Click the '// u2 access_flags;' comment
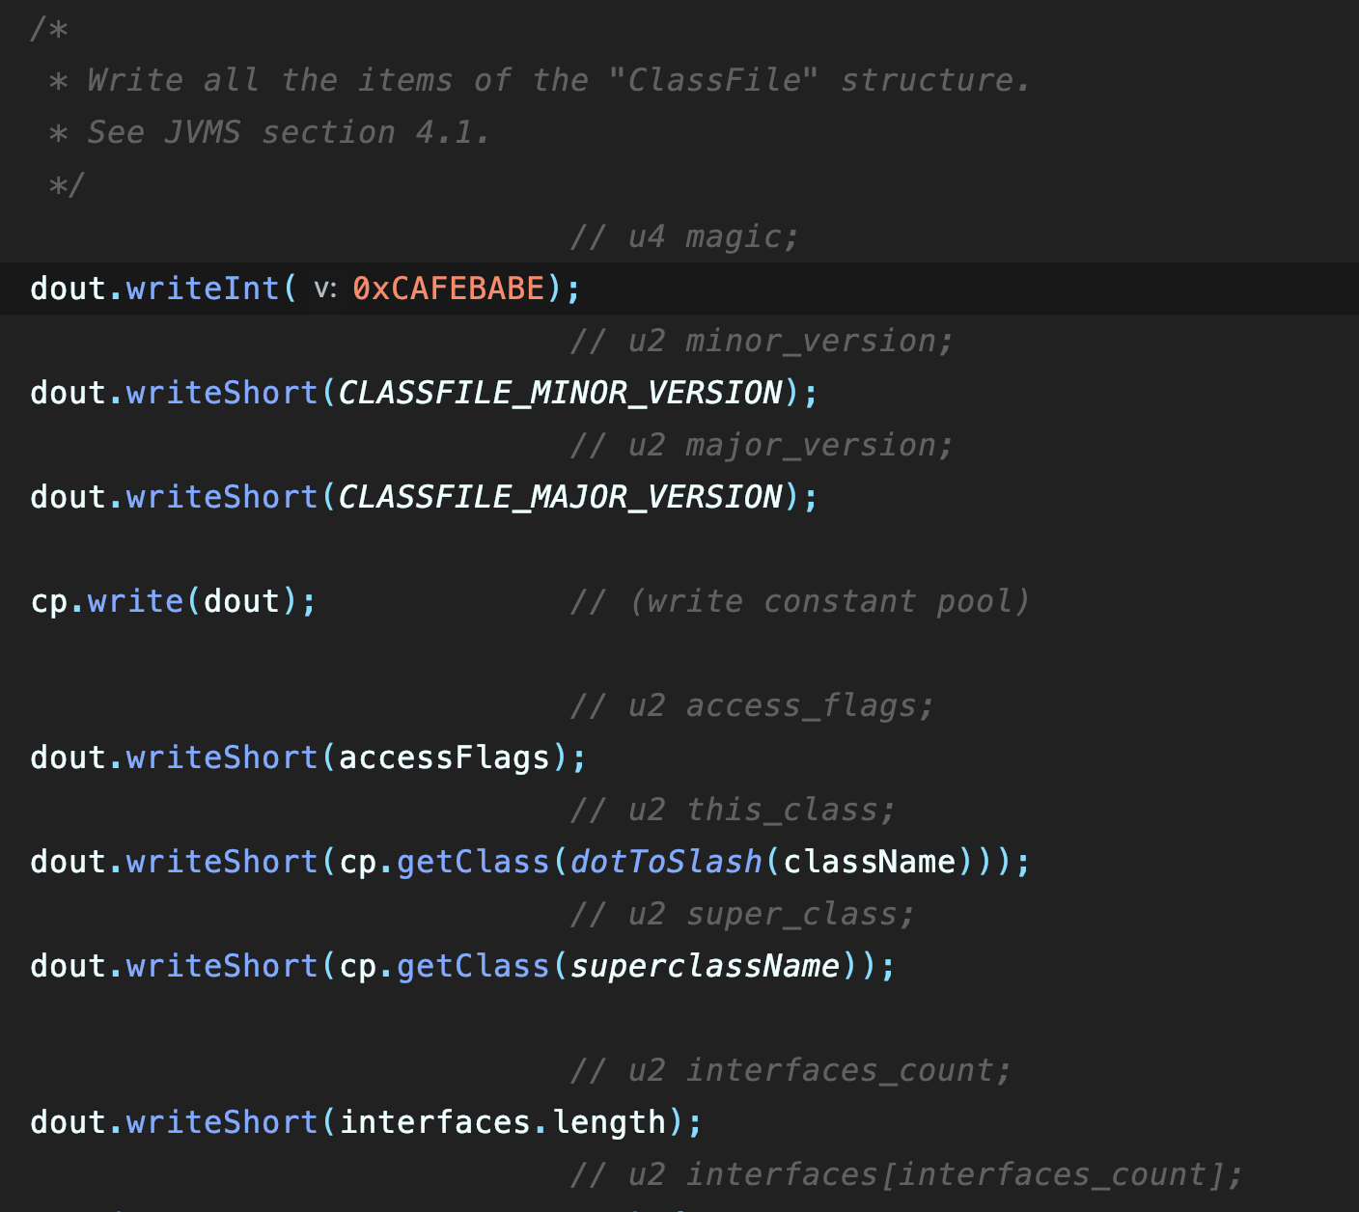 751,705
